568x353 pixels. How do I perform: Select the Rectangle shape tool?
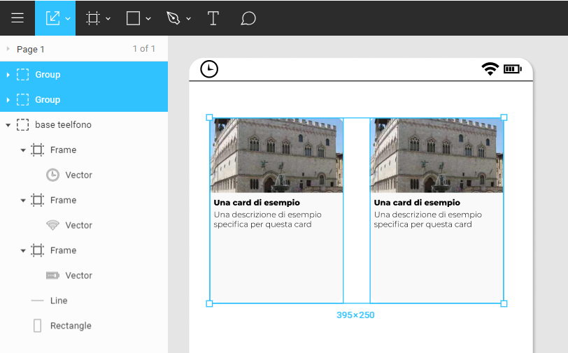tap(133, 18)
